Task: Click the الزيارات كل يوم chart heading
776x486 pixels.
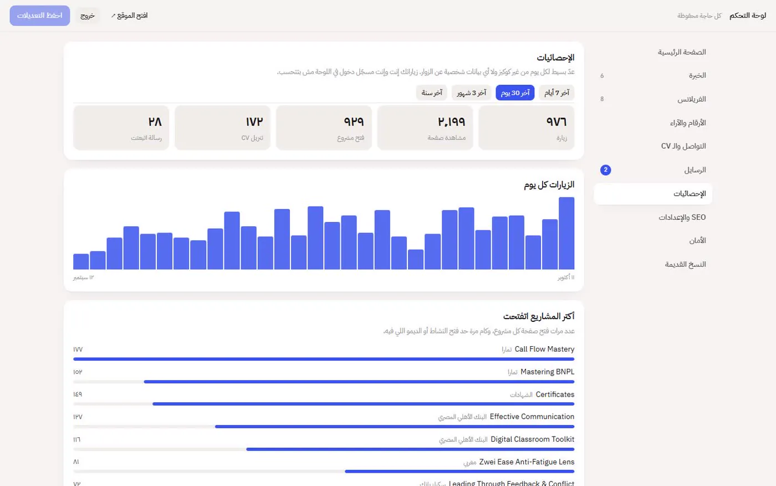Action: (x=549, y=185)
